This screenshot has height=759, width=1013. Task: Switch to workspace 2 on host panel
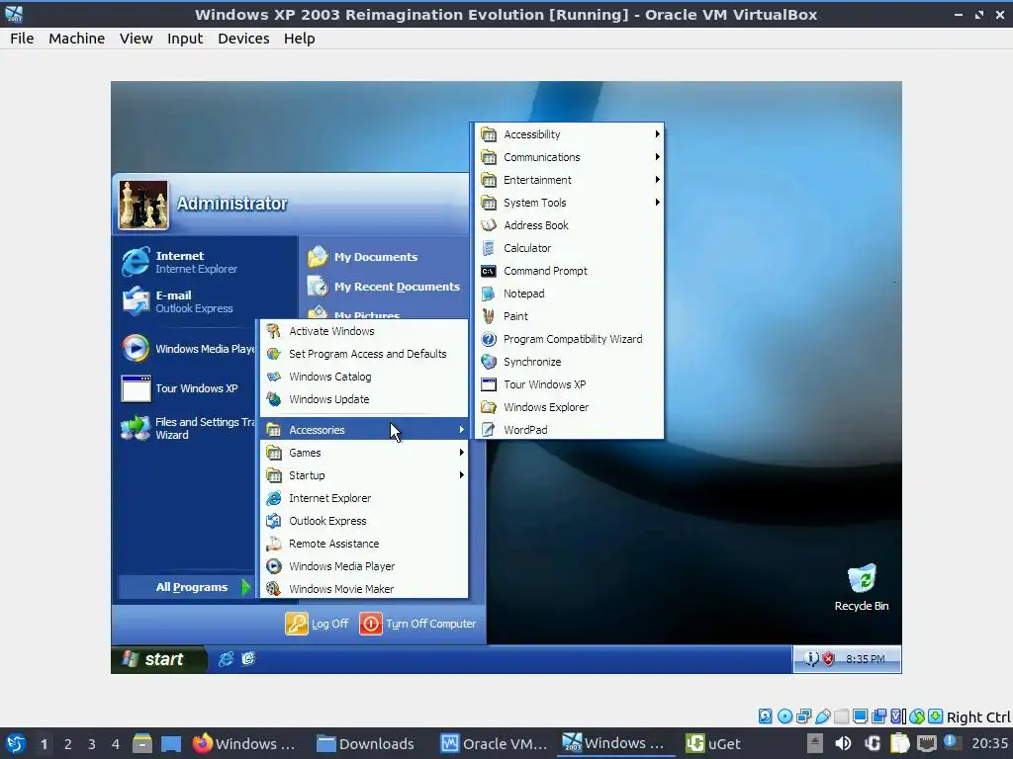click(68, 744)
